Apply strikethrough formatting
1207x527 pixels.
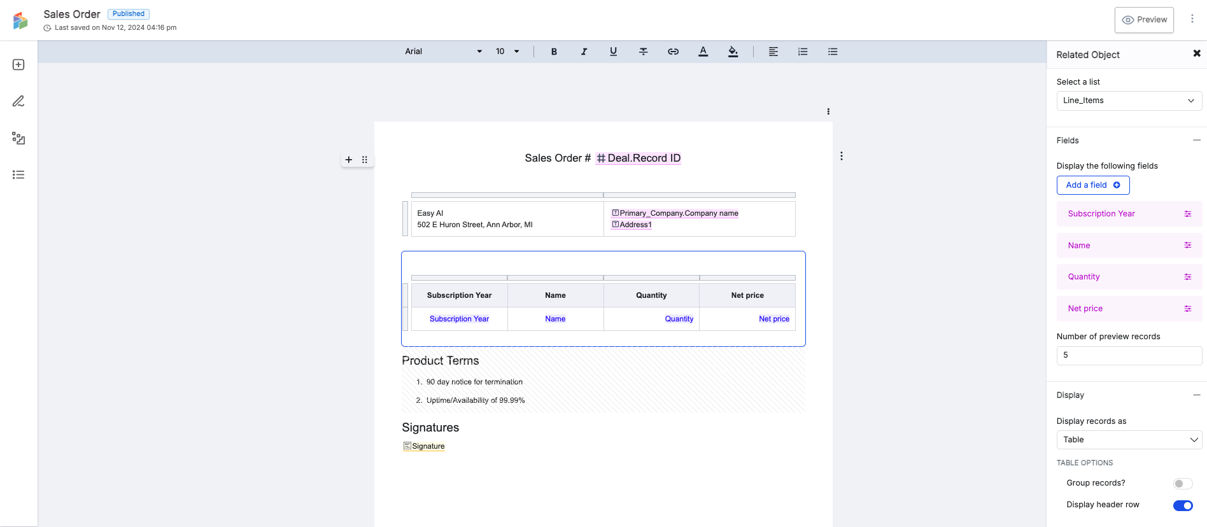[643, 52]
